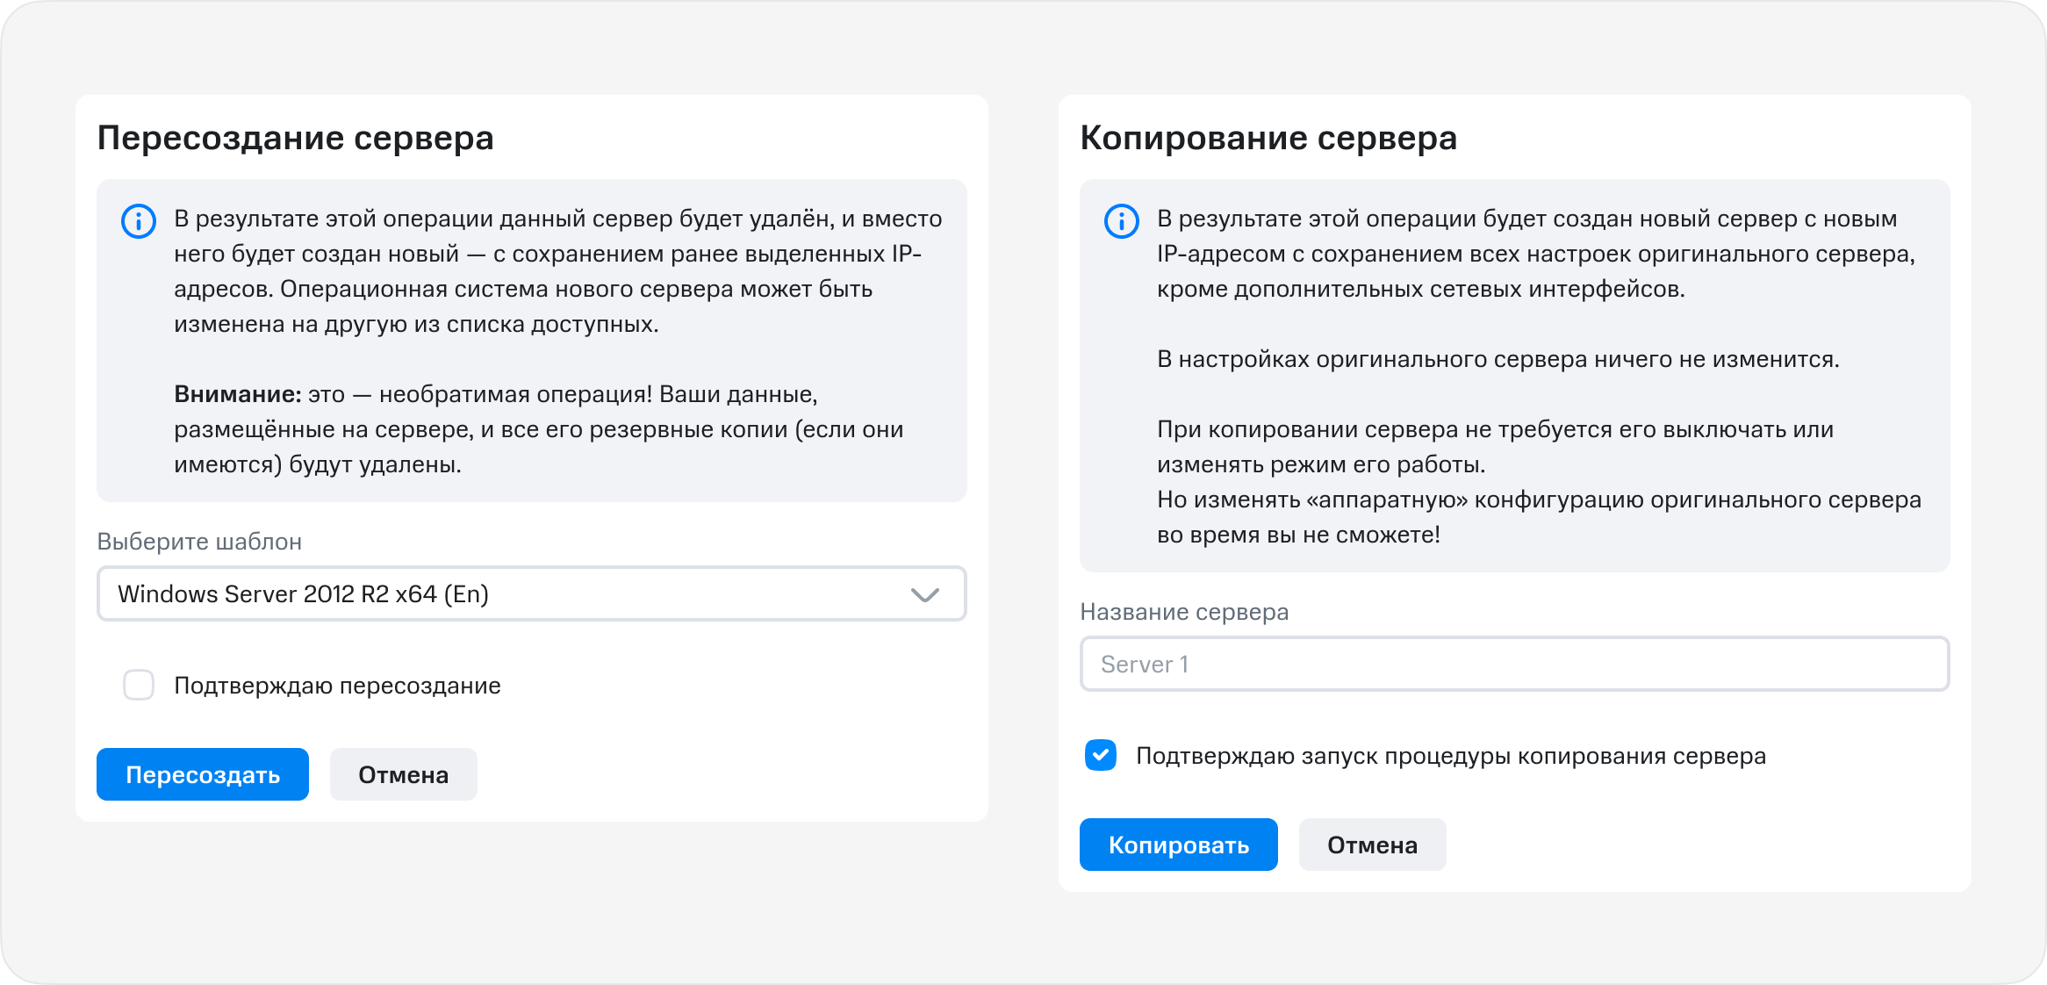Image resolution: width=2047 pixels, height=985 pixels.
Task: Click the Название сервера field label
Action: click(1183, 612)
